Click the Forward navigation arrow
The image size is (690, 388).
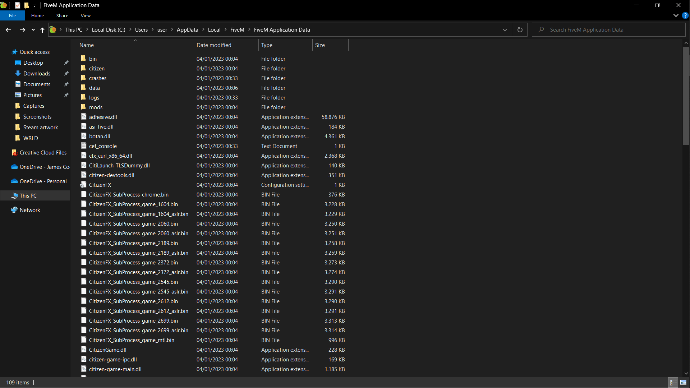click(x=22, y=30)
